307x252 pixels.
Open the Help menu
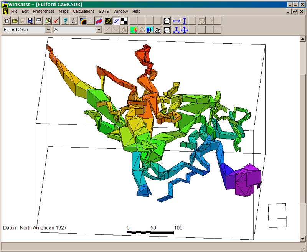pos(136,12)
